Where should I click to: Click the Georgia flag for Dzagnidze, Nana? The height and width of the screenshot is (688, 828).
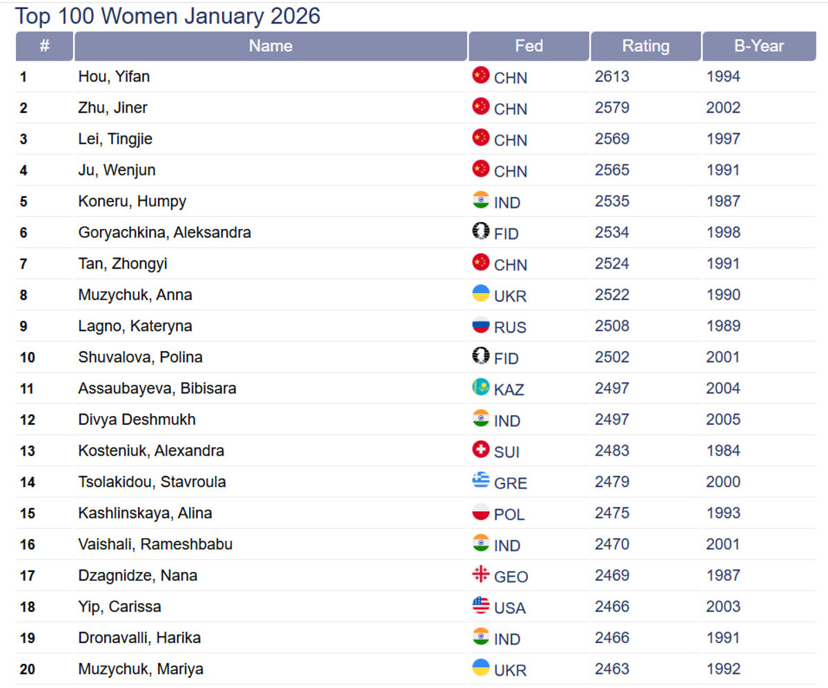[481, 574]
